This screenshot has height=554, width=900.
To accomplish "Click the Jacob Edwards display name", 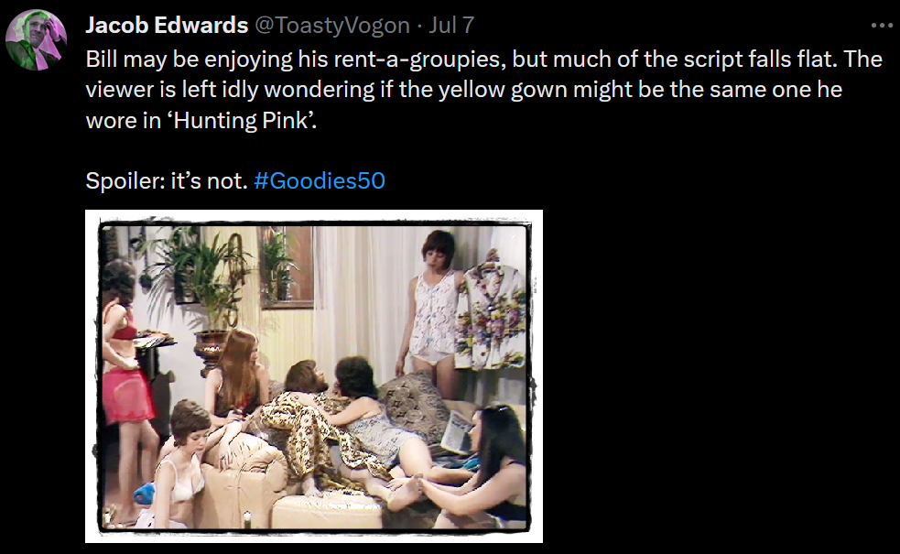I will [x=167, y=26].
